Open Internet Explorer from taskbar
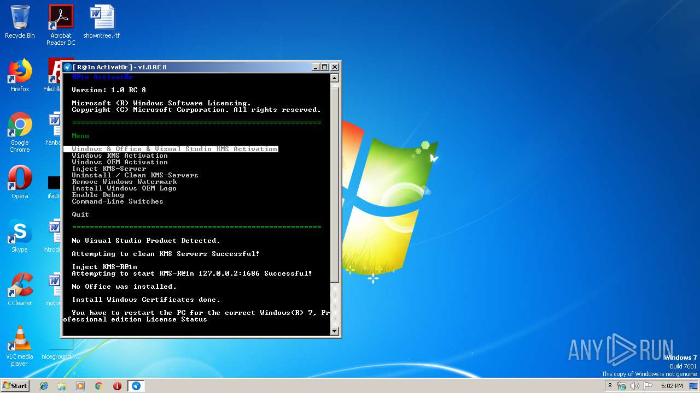This screenshot has width=700, height=393. coord(44,386)
